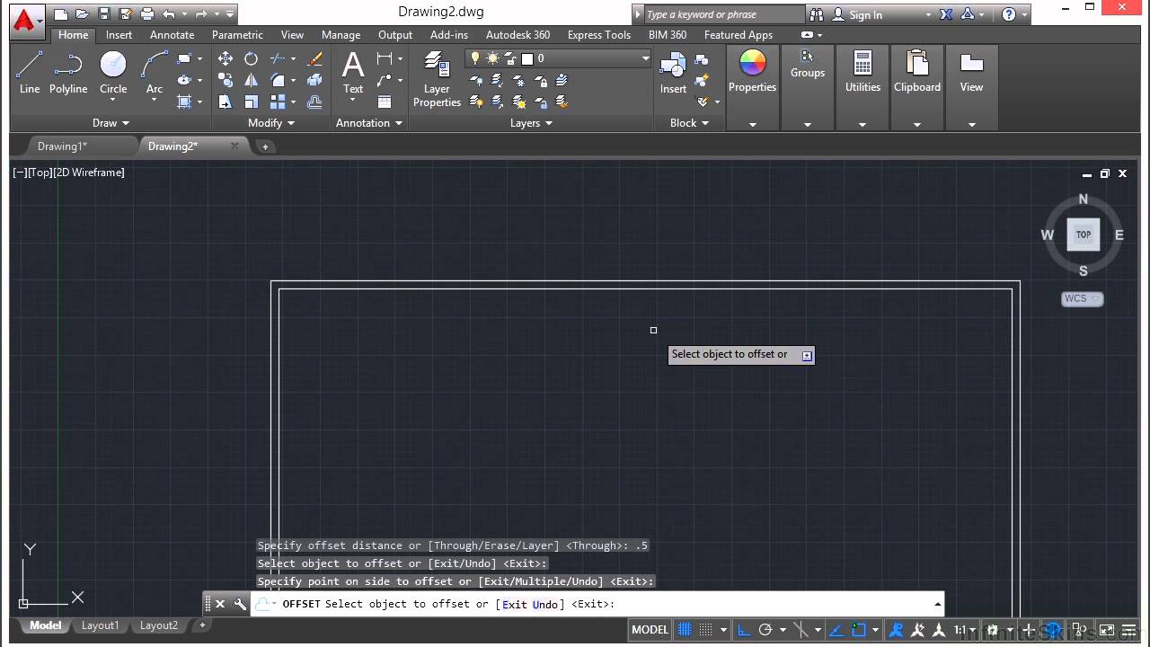Open the Utilities calculator panel

862,72
